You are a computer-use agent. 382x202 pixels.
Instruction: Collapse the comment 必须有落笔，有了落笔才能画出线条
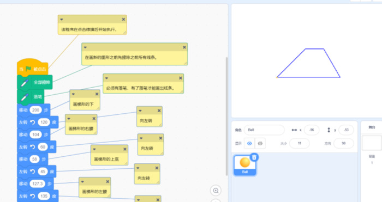[x=106, y=78]
